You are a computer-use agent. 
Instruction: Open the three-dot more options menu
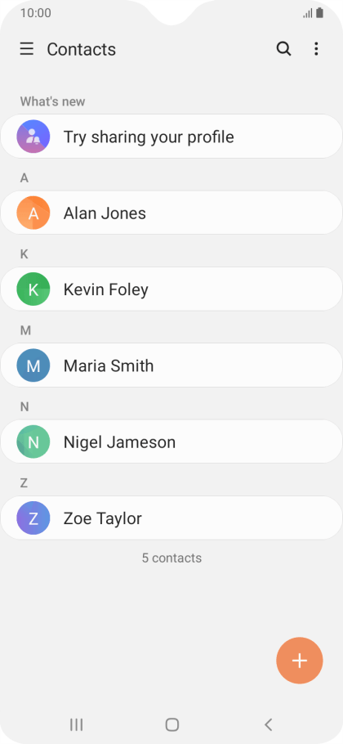[x=316, y=49]
